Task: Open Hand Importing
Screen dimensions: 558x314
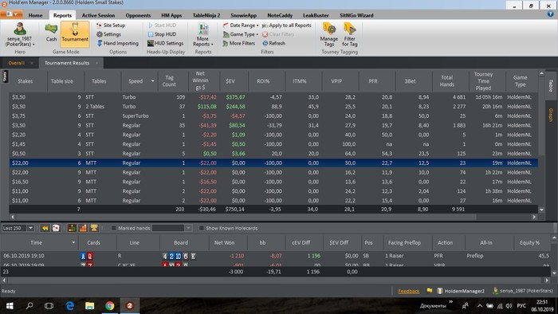Action: [x=118, y=43]
